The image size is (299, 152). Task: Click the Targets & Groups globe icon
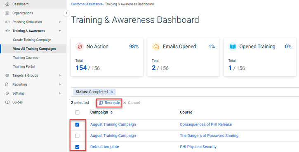[x=7, y=75]
